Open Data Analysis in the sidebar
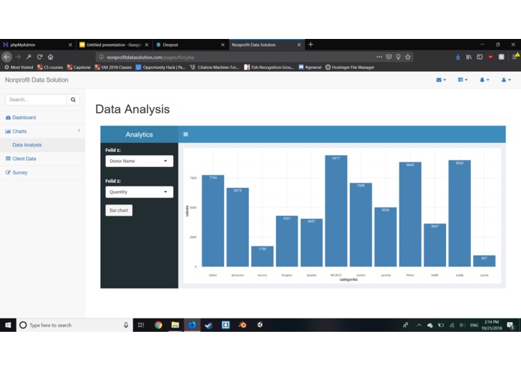521x370 pixels. pyautogui.click(x=27, y=145)
